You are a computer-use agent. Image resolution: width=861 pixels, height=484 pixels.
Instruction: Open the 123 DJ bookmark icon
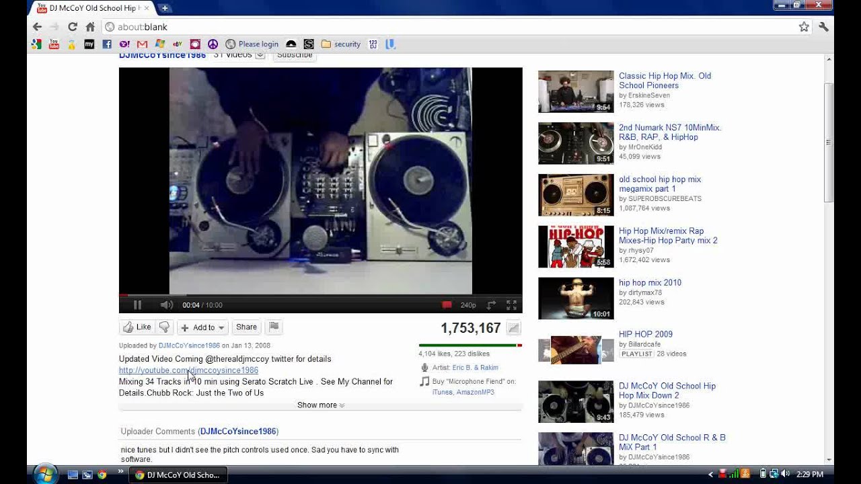click(373, 44)
